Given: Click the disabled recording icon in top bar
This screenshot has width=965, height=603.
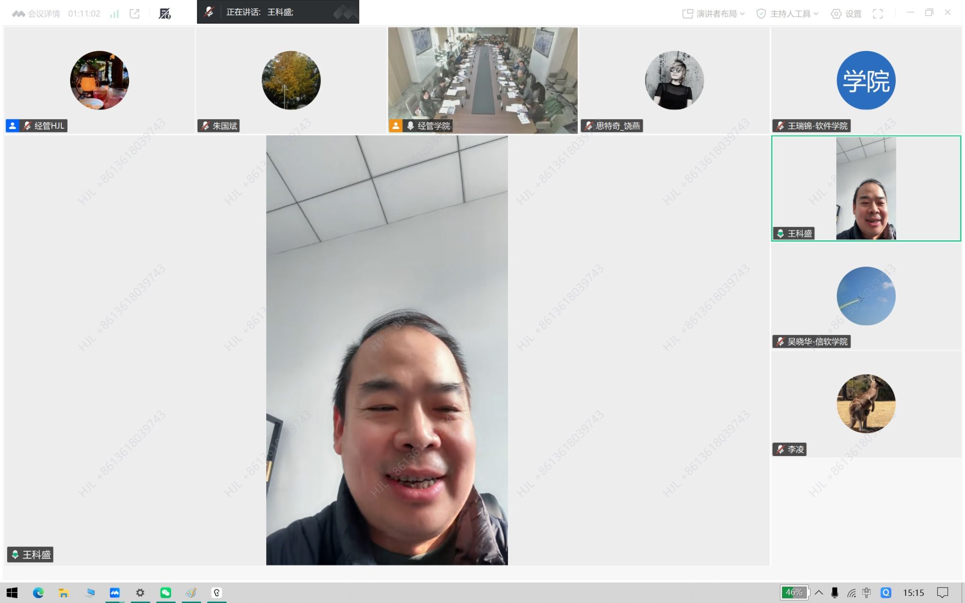Looking at the screenshot, I should [164, 14].
